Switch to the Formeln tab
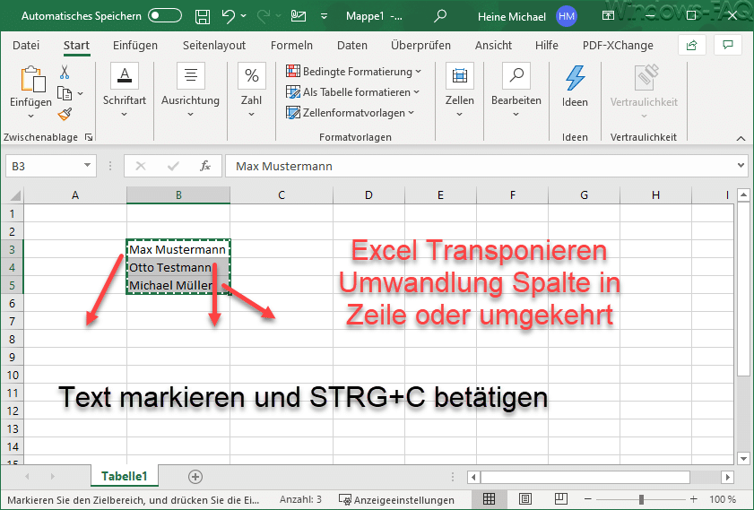754x510 pixels. (x=291, y=45)
